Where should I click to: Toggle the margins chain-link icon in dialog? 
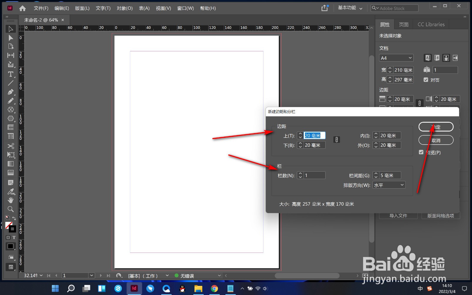pos(337,140)
